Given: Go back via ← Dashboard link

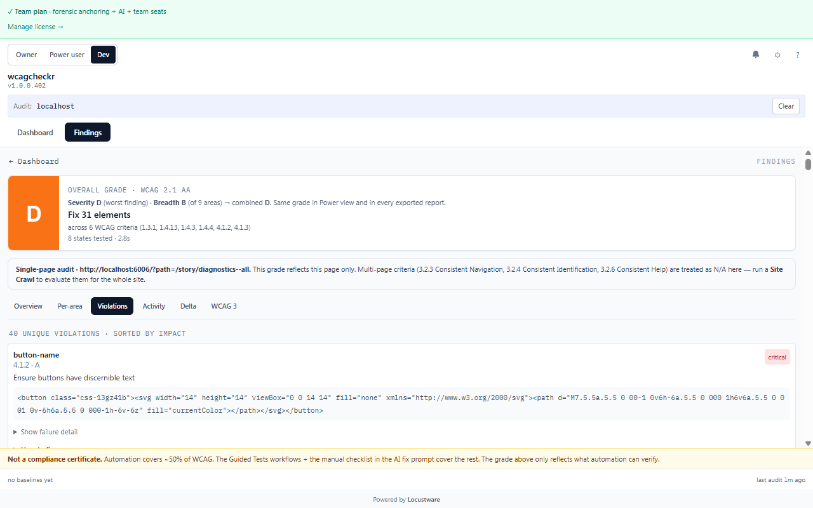Looking at the screenshot, I should 34,161.
